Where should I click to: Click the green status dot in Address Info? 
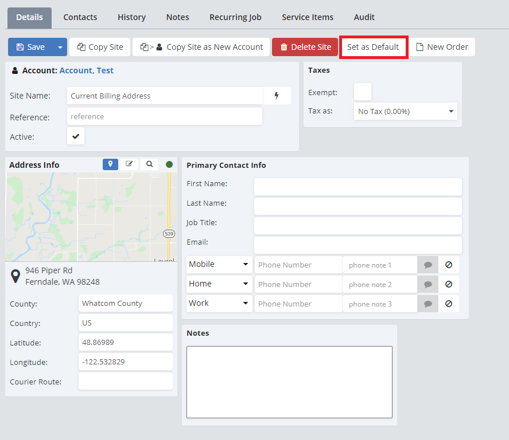pos(169,164)
